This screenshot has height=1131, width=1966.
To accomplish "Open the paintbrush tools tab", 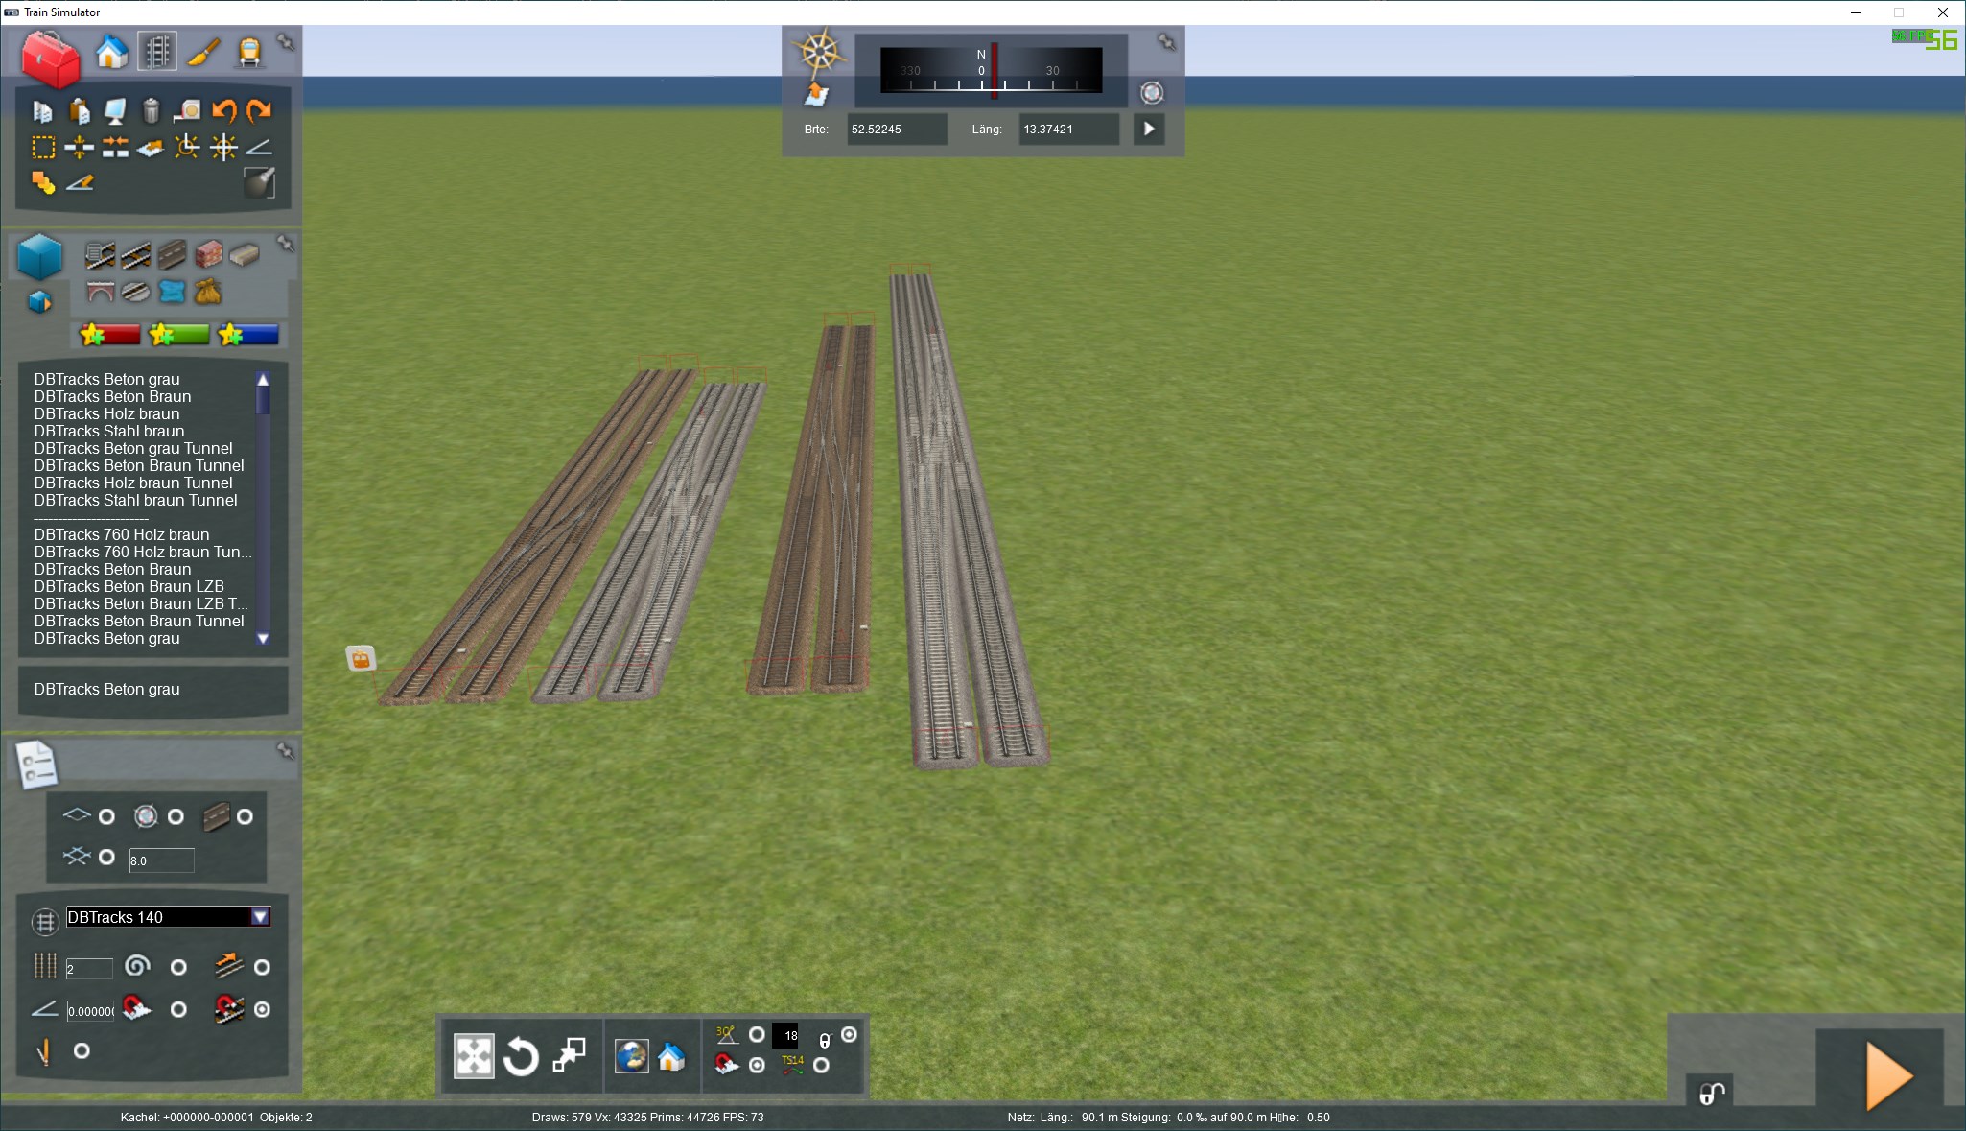I will (x=203, y=51).
